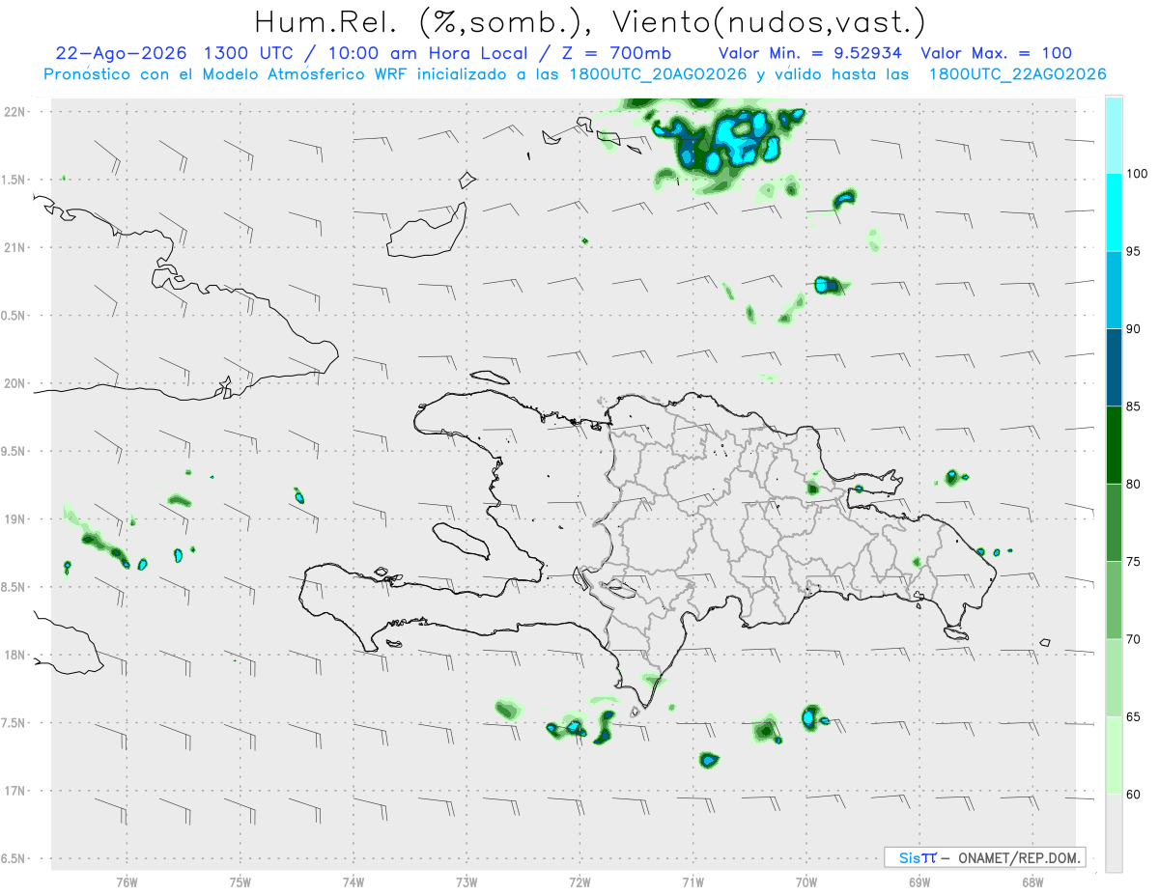
Task: Click the chart title 'Hum.Rel. (%,somb.), Viento(nudos,vast.)'
Action: pos(590,21)
